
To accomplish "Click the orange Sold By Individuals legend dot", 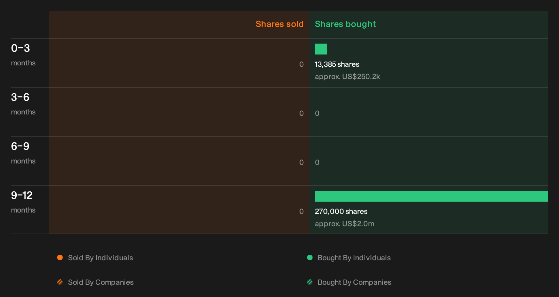I will pyautogui.click(x=60, y=257).
